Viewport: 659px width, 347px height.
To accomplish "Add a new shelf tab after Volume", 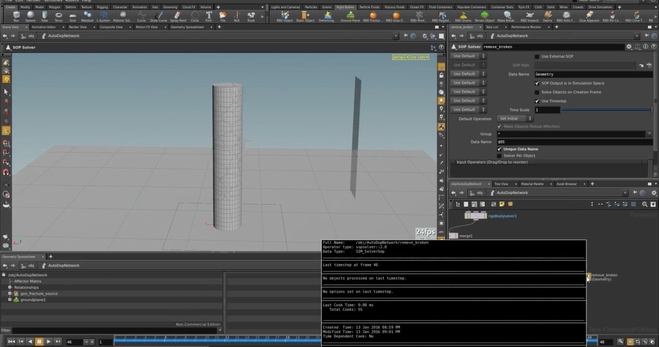I will (x=218, y=7).
